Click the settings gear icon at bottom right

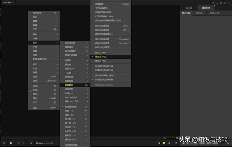pos(170,143)
